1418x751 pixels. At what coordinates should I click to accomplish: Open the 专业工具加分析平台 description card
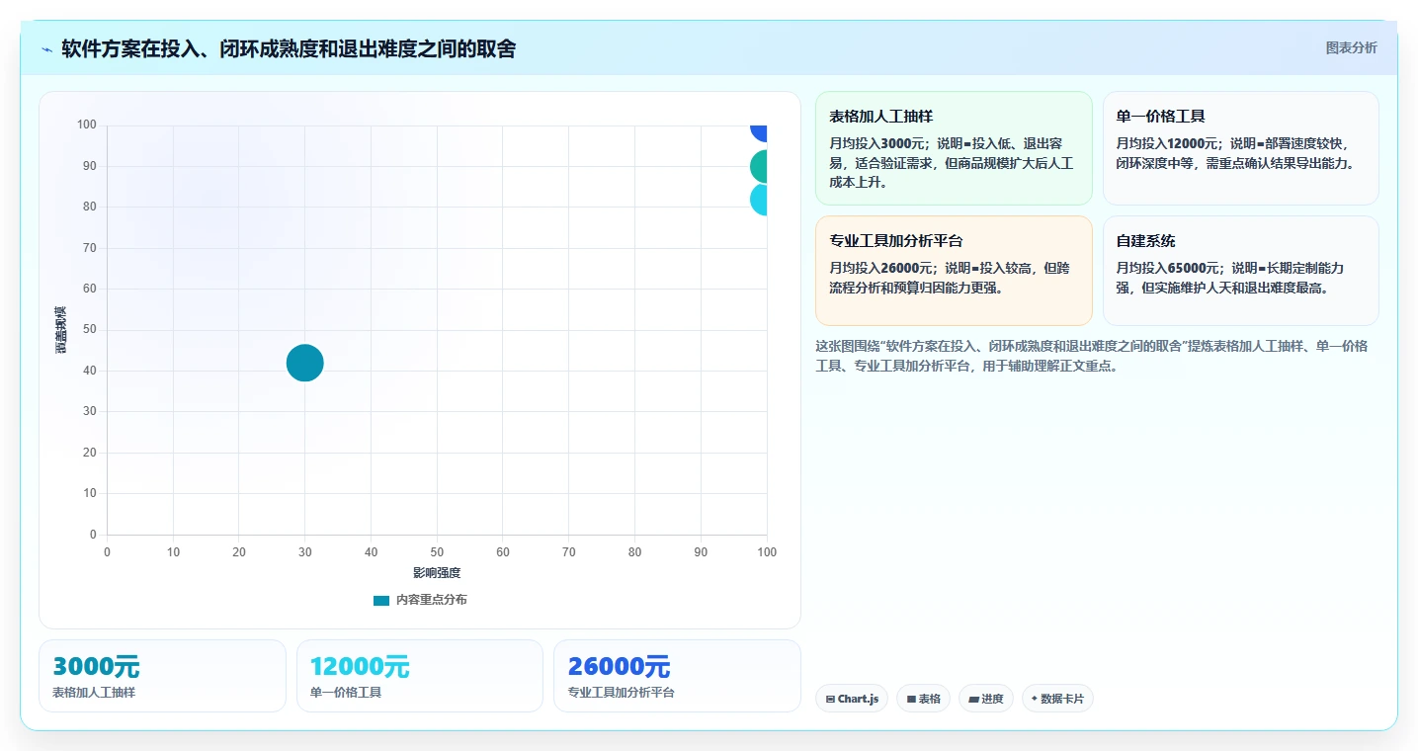pos(954,271)
